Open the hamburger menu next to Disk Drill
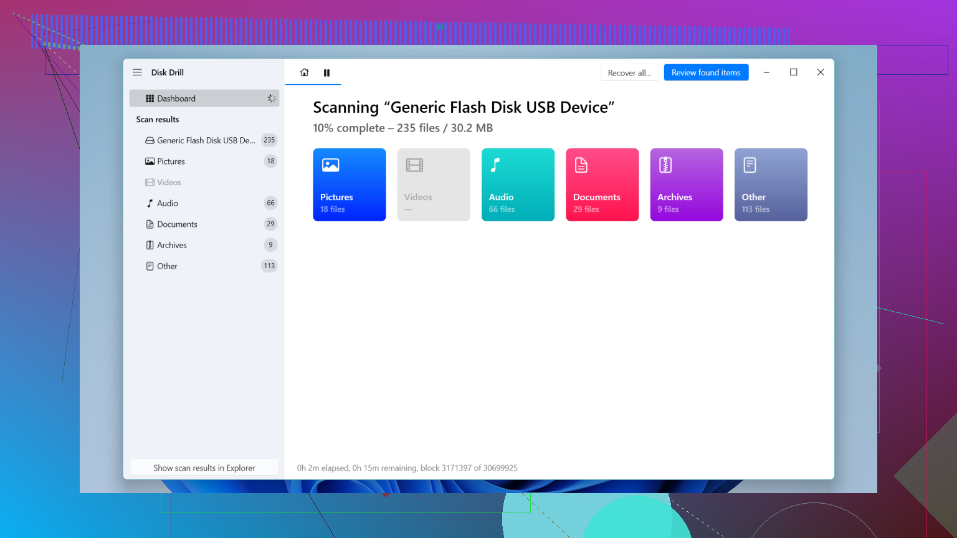The height and width of the screenshot is (538, 957). point(137,72)
